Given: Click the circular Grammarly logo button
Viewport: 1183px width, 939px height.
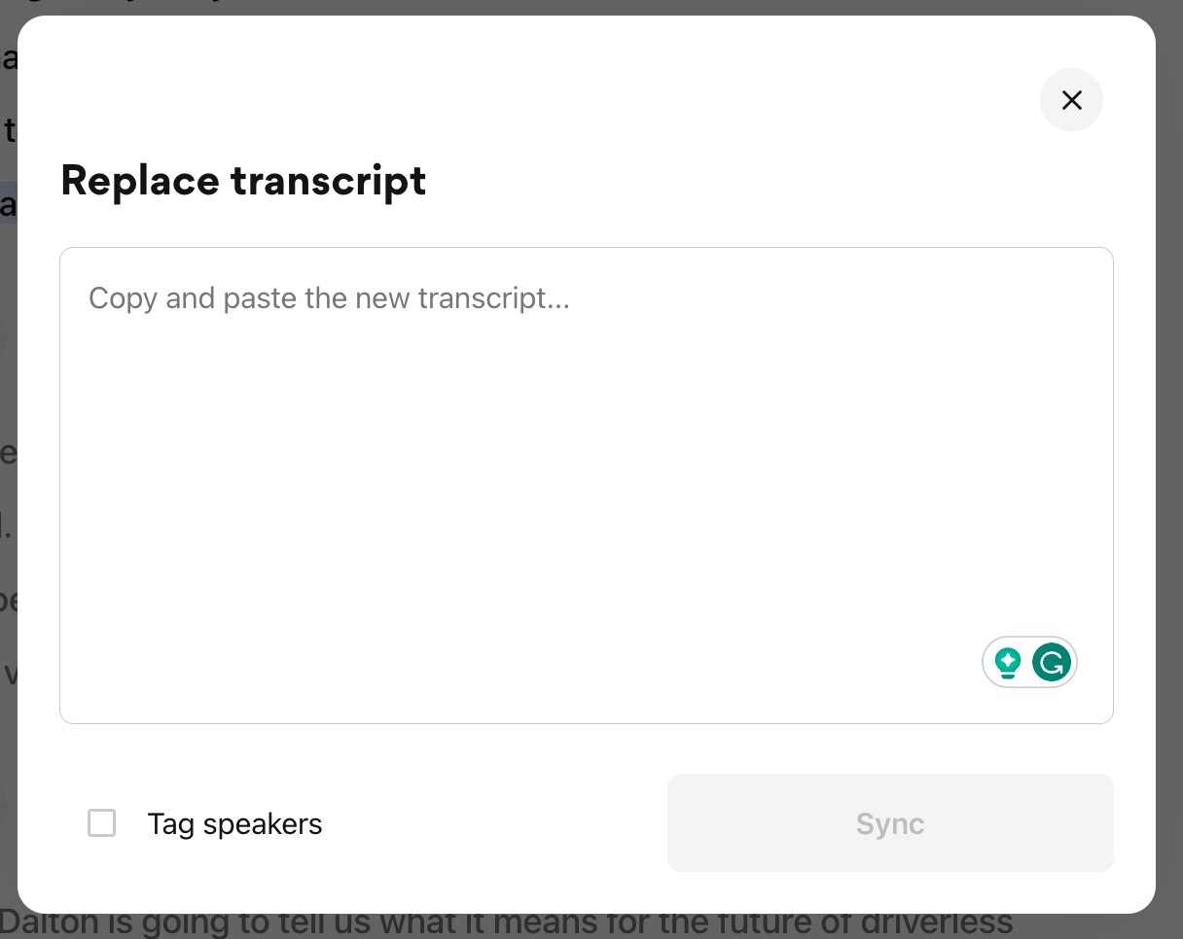Looking at the screenshot, I should 1054,662.
